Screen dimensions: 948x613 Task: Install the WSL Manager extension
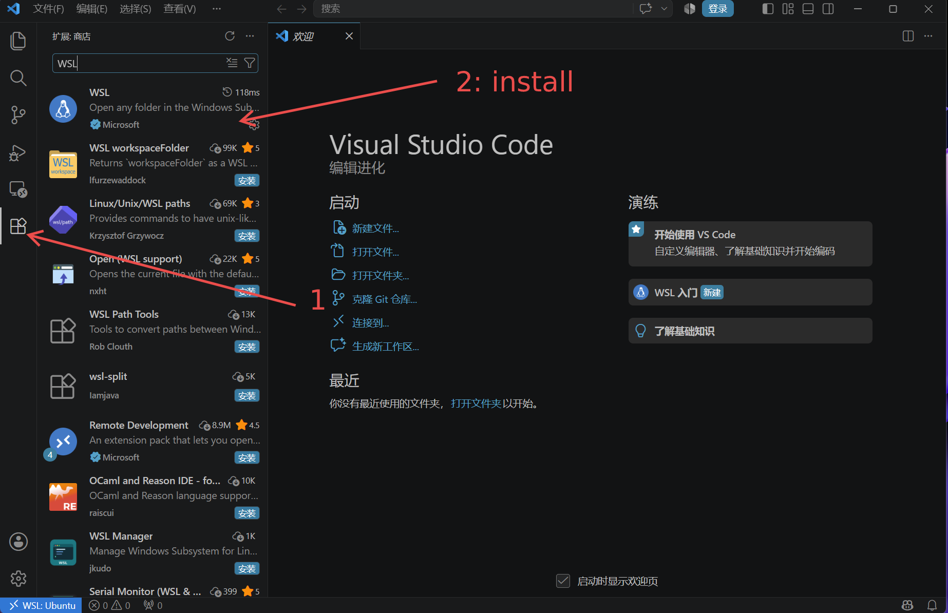[247, 569]
